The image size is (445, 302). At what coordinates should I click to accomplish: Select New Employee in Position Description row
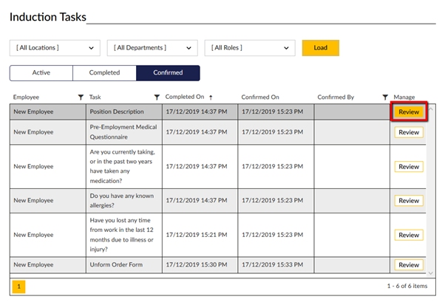[33, 111]
